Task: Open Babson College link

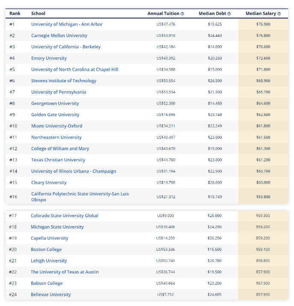Action: (x=47, y=283)
